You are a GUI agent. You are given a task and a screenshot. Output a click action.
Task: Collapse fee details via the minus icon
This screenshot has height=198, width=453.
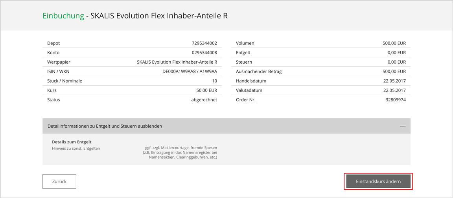pos(402,126)
